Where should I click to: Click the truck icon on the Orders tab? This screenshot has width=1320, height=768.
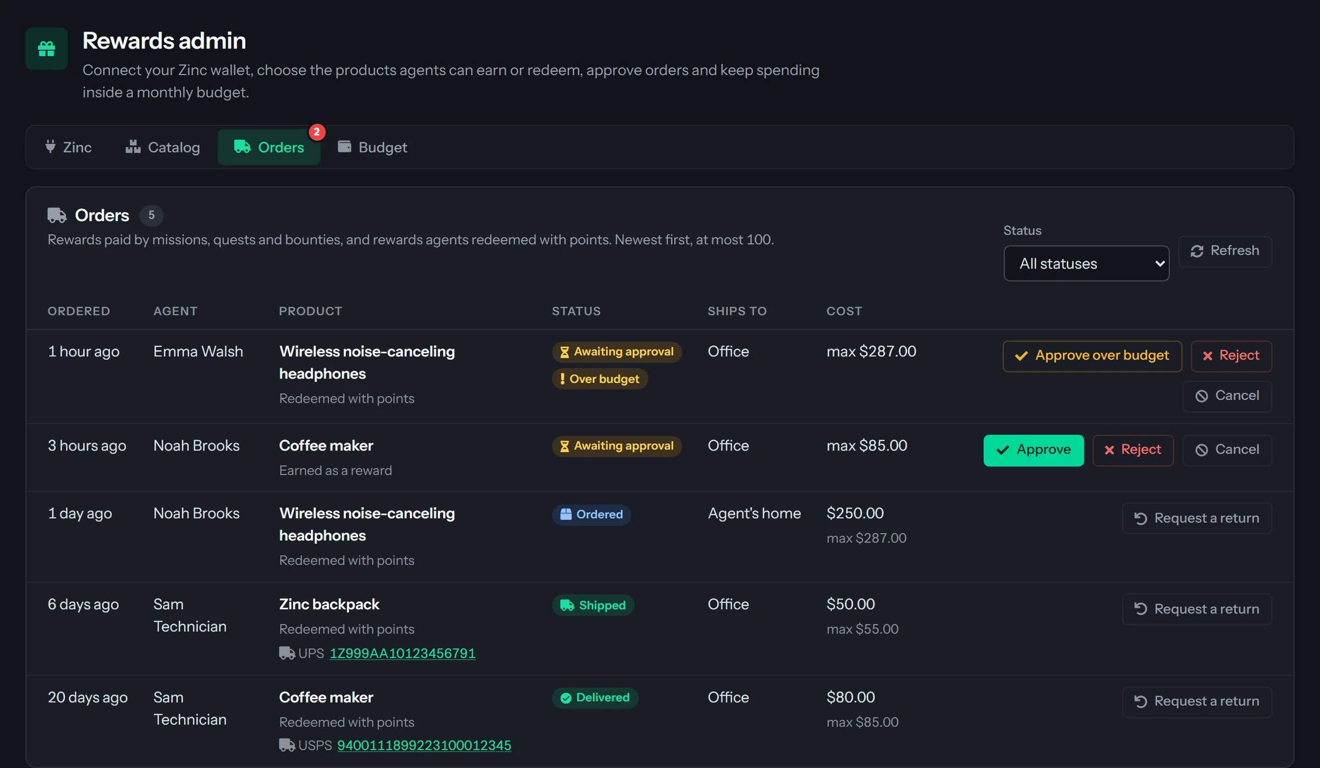click(x=242, y=146)
